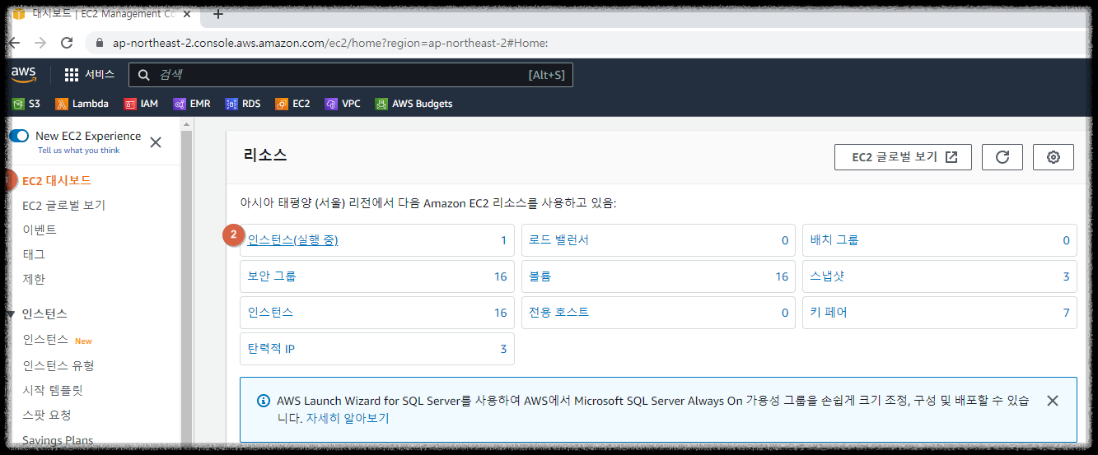Click the site lock icon in address bar
This screenshot has width=1098, height=455.
click(100, 43)
